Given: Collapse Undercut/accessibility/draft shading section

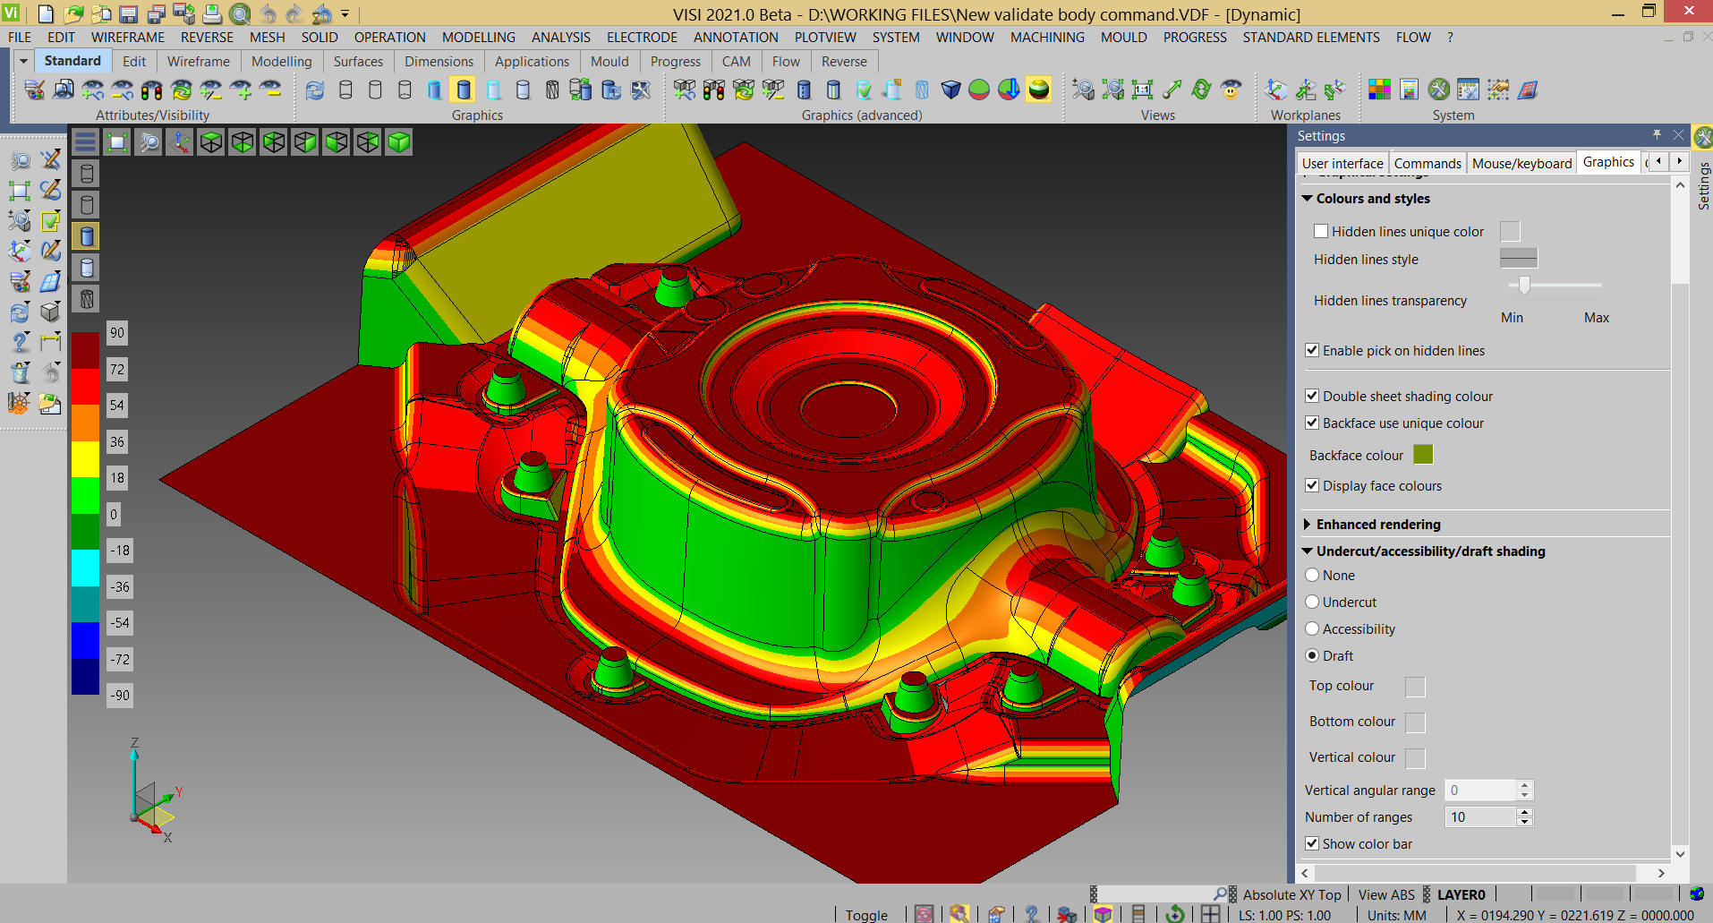Looking at the screenshot, I should (1308, 551).
